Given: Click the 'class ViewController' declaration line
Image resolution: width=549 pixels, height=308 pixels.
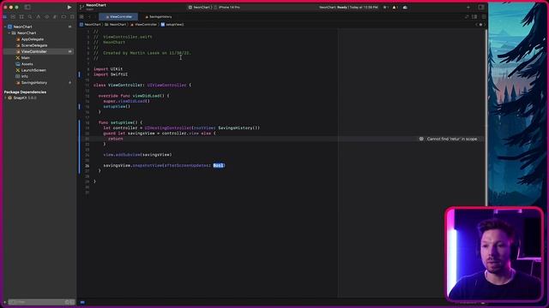Looking at the screenshot, I should (x=142, y=86).
